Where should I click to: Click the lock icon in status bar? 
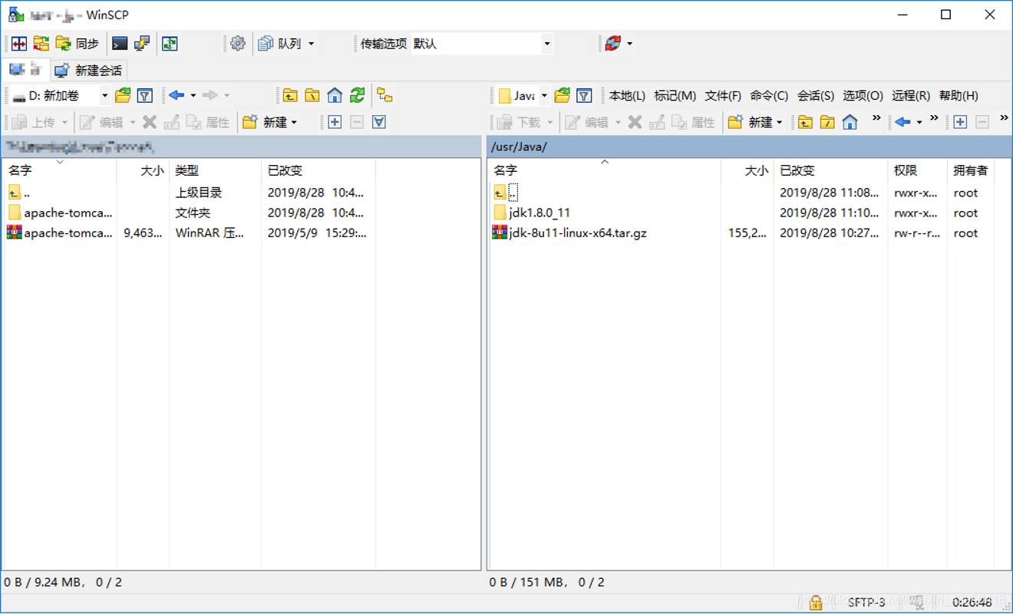[816, 602]
